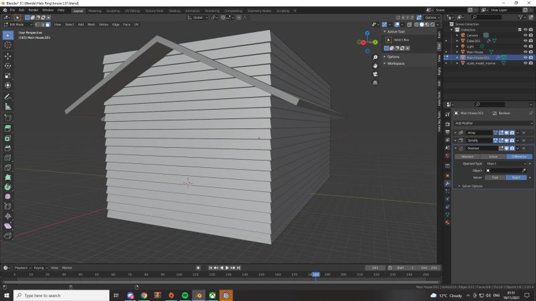Switch to Modeling workspace tab
Viewport: 536px width, 301px height.
coord(94,11)
